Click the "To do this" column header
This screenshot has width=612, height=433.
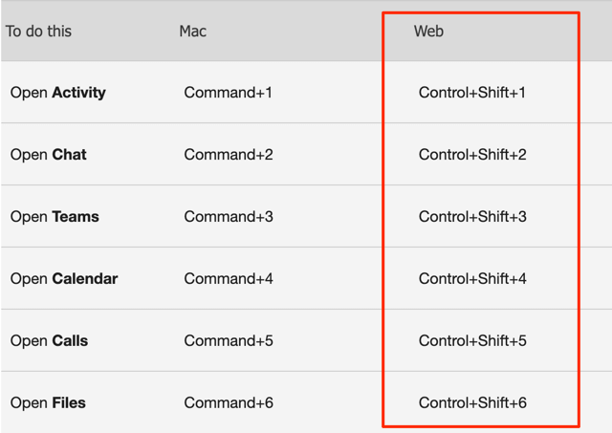pos(38,31)
